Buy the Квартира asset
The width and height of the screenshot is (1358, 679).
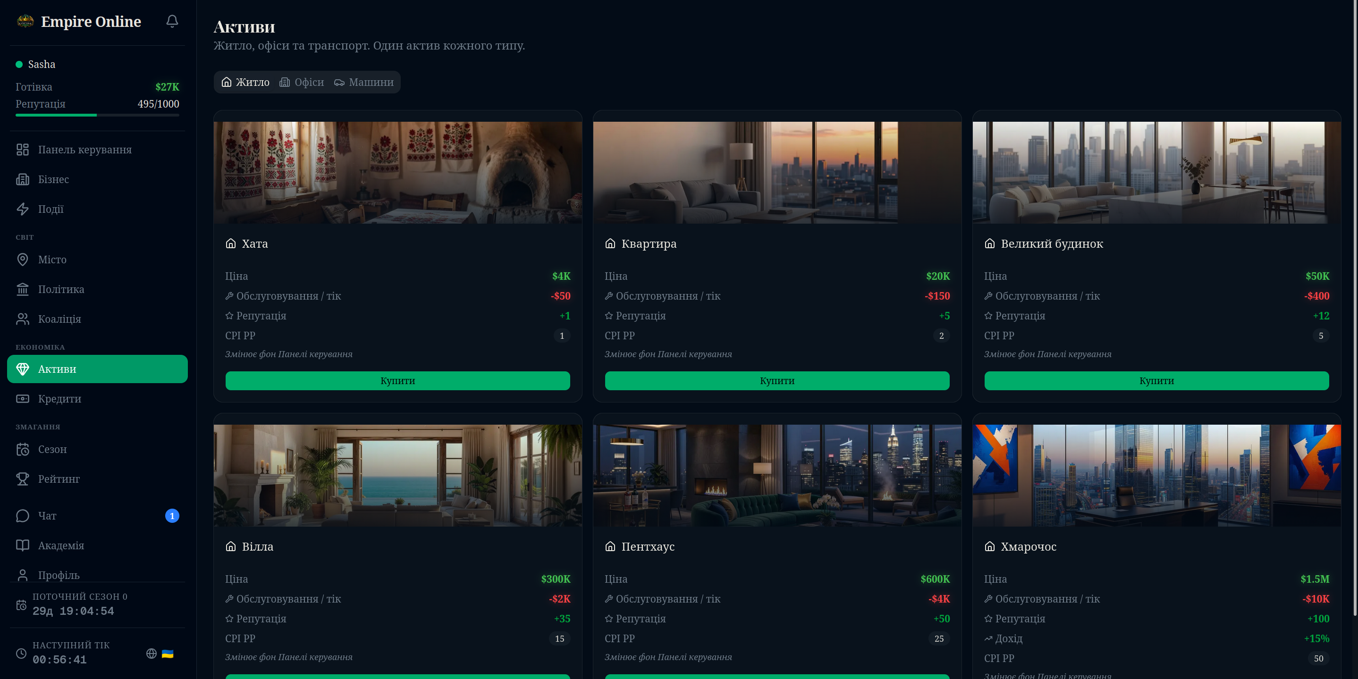(776, 381)
